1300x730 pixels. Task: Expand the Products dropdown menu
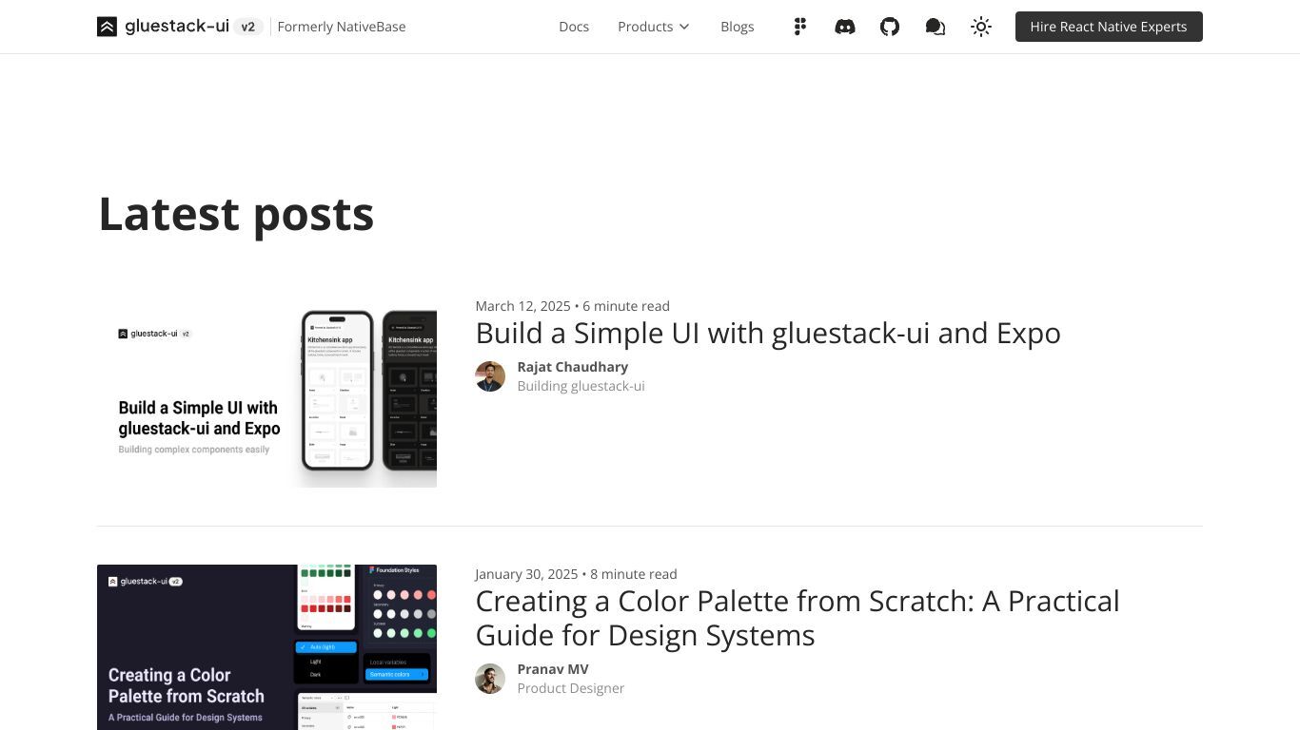pos(653,27)
